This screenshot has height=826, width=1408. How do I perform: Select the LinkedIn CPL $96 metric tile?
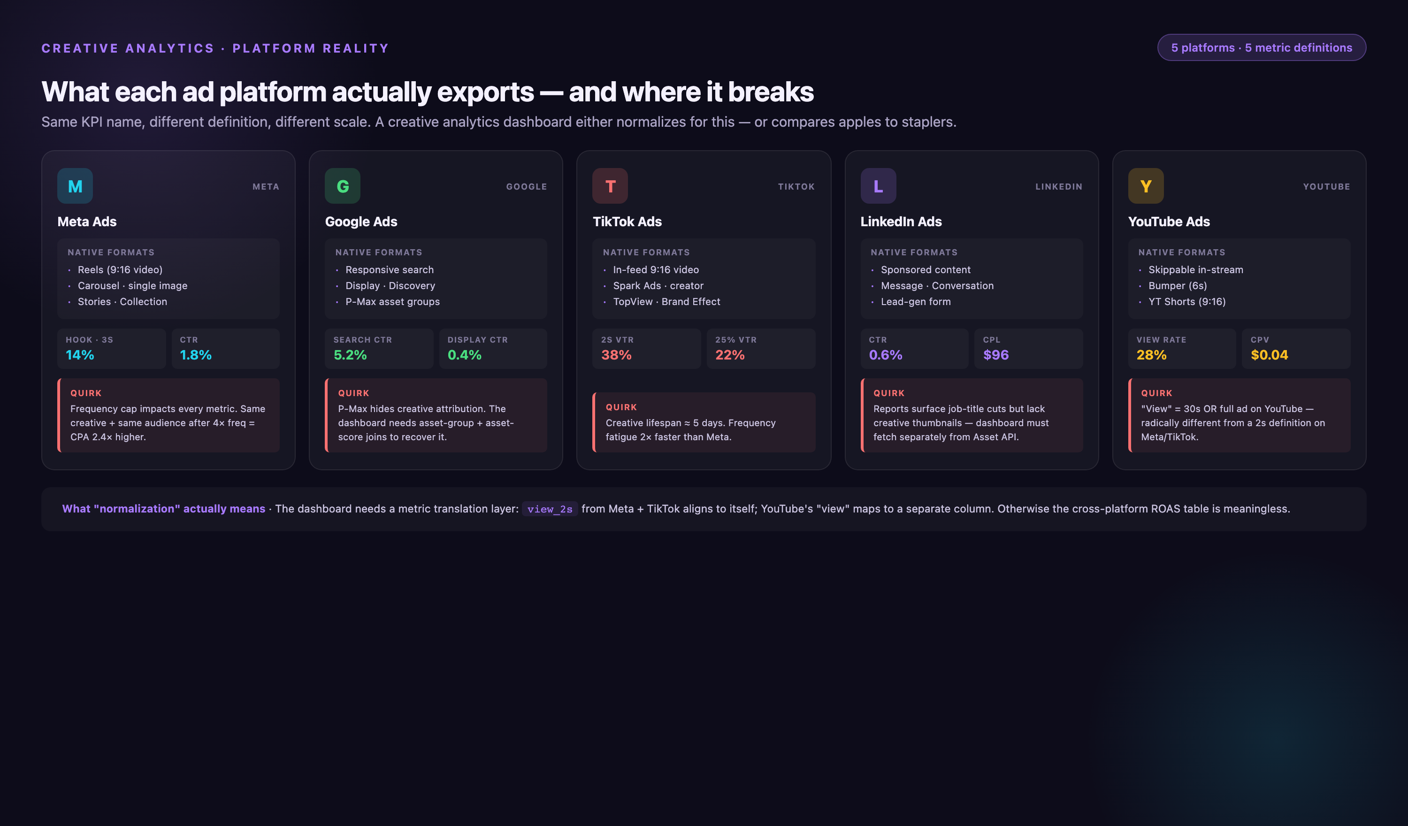[1029, 348]
